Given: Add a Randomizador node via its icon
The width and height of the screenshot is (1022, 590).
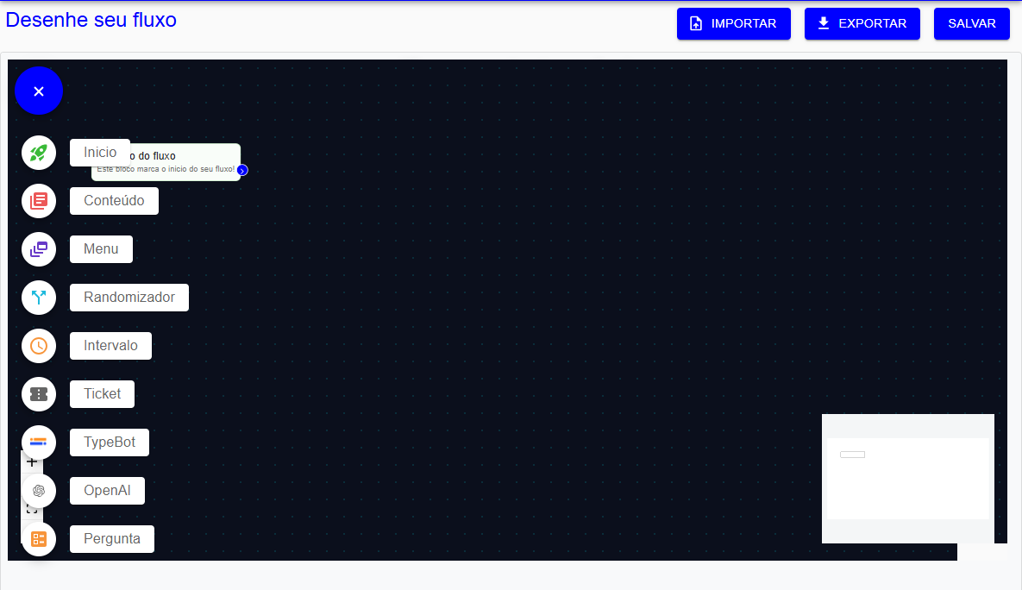Looking at the screenshot, I should tap(39, 298).
